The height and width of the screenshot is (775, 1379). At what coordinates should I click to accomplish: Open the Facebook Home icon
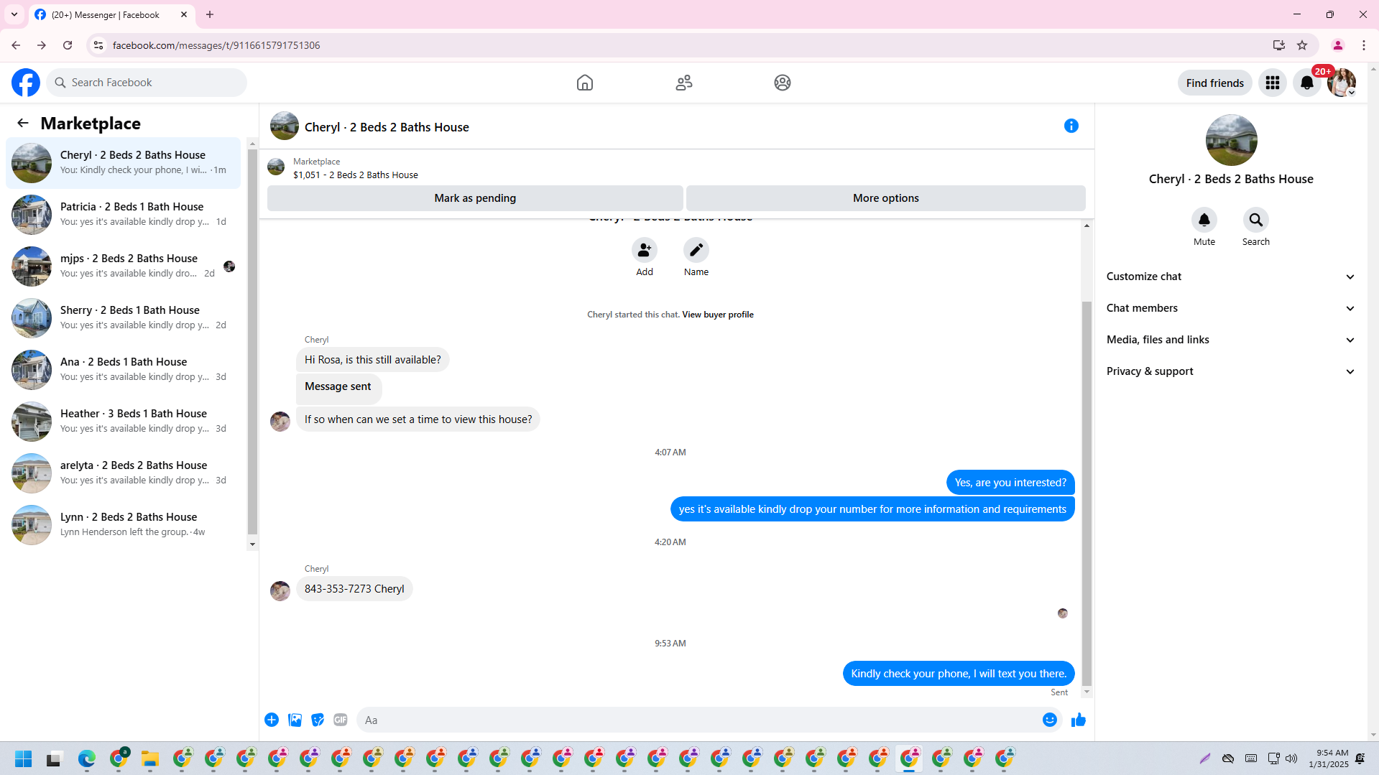(585, 83)
